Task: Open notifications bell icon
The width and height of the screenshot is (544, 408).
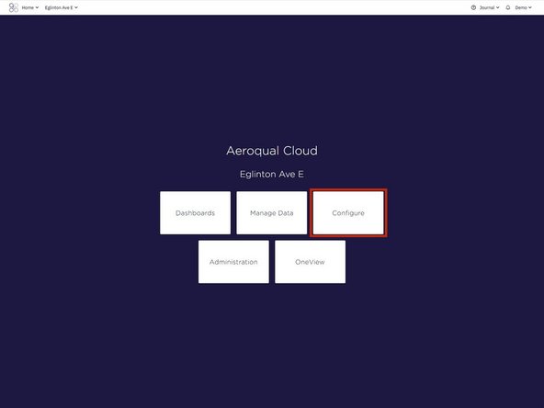Action: (x=508, y=7)
